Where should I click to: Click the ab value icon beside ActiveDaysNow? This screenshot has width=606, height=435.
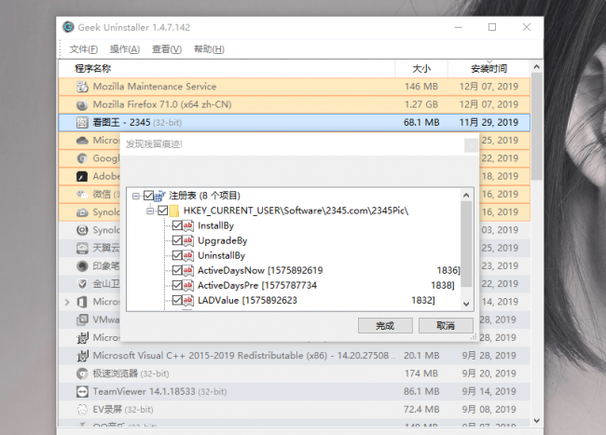tap(187, 270)
